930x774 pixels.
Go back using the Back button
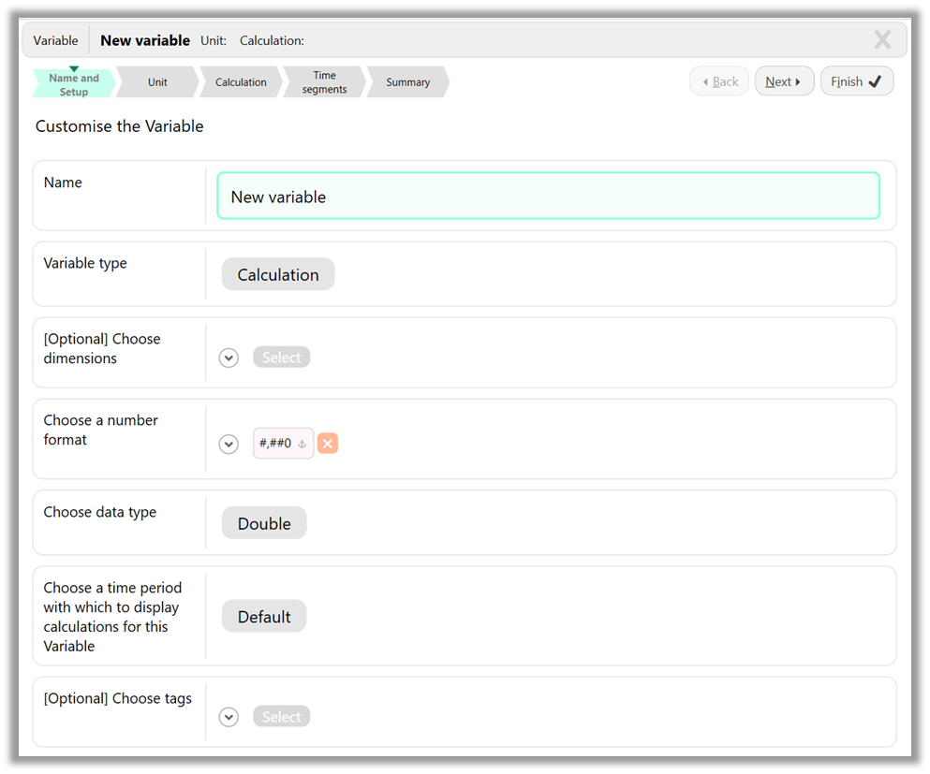[719, 80]
